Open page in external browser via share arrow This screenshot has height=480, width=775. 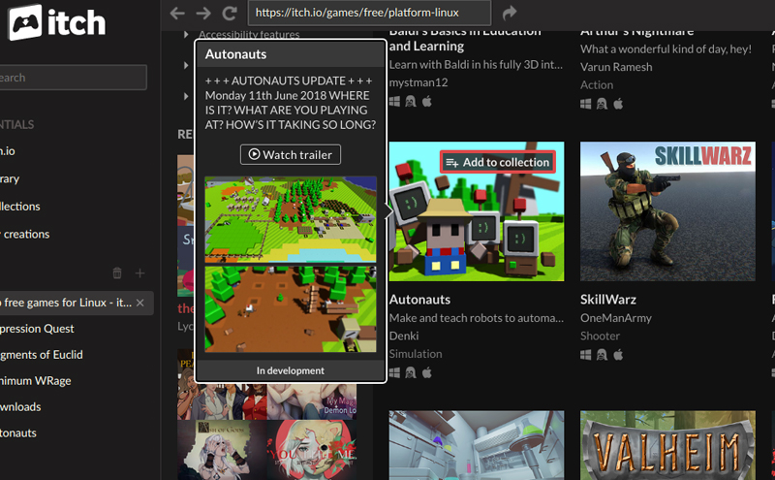click(x=510, y=13)
